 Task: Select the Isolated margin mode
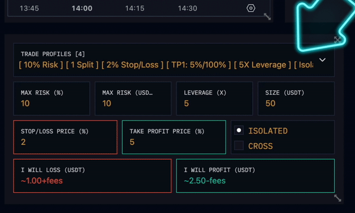click(x=239, y=130)
